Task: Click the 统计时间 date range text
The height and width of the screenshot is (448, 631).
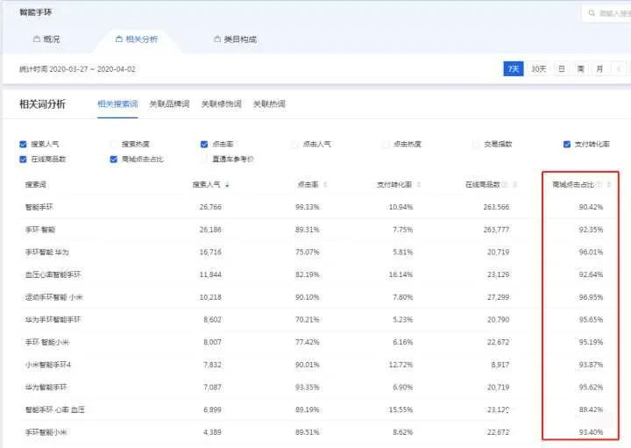Action: (77, 69)
